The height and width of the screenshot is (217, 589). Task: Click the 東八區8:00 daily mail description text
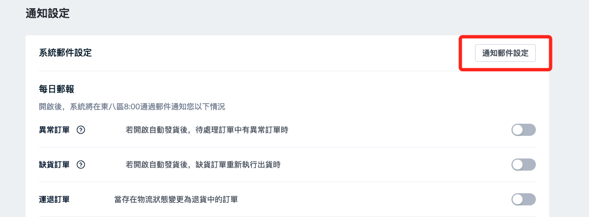click(132, 107)
